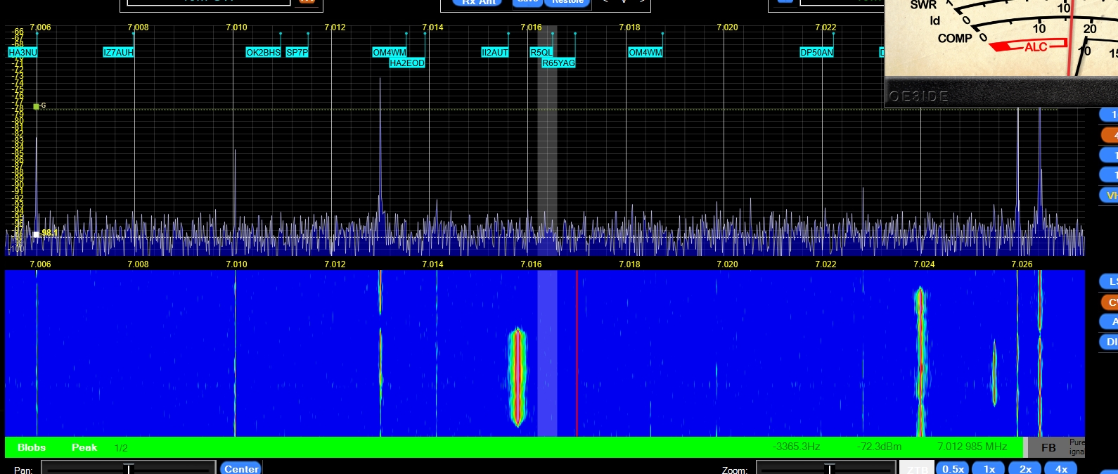Select the 1x zoom preset
This screenshot has height=474, width=1118.
tap(989, 468)
